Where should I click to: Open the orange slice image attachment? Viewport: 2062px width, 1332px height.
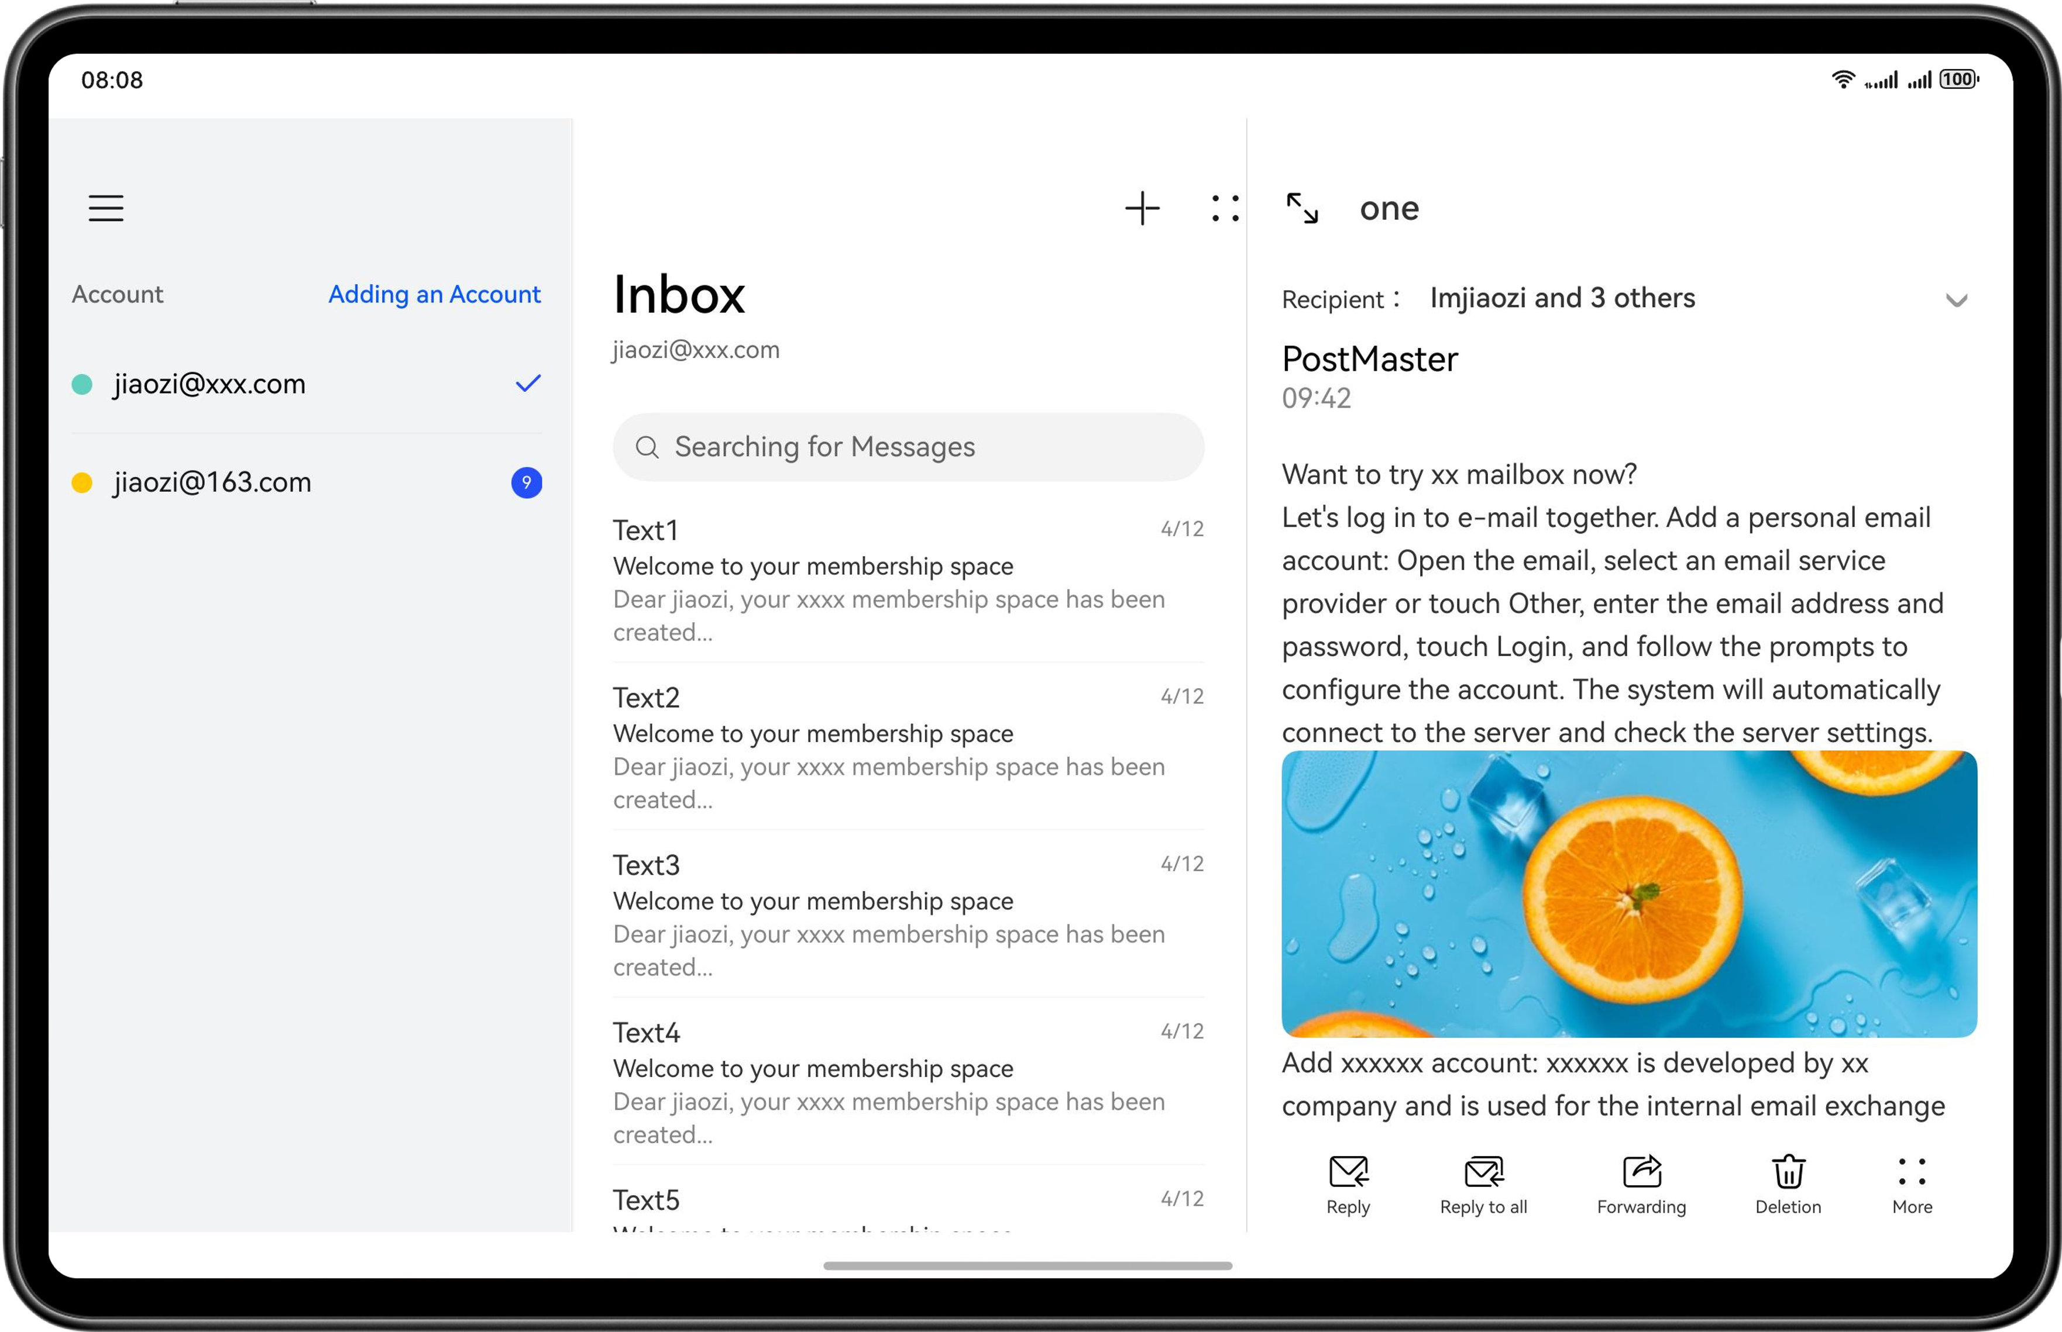(1630, 895)
